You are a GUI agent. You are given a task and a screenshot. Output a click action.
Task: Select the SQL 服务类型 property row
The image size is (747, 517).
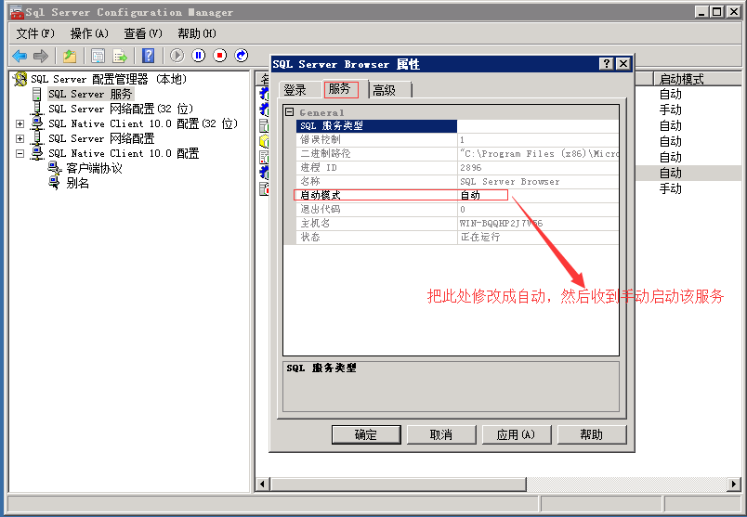[x=457, y=125]
